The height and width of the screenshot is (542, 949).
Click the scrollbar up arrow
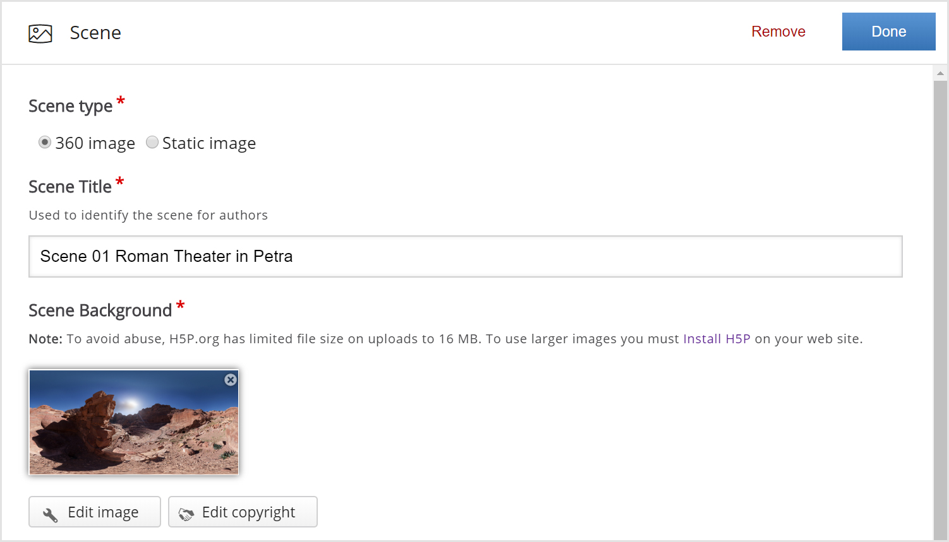click(x=940, y=73)
